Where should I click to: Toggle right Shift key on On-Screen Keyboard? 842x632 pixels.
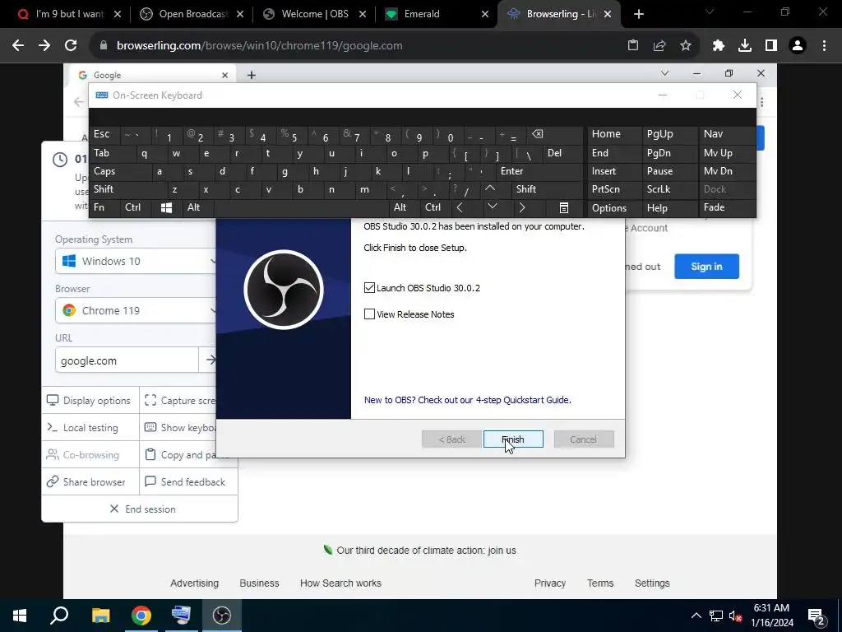pyautogui.click(x=547, y=189)
